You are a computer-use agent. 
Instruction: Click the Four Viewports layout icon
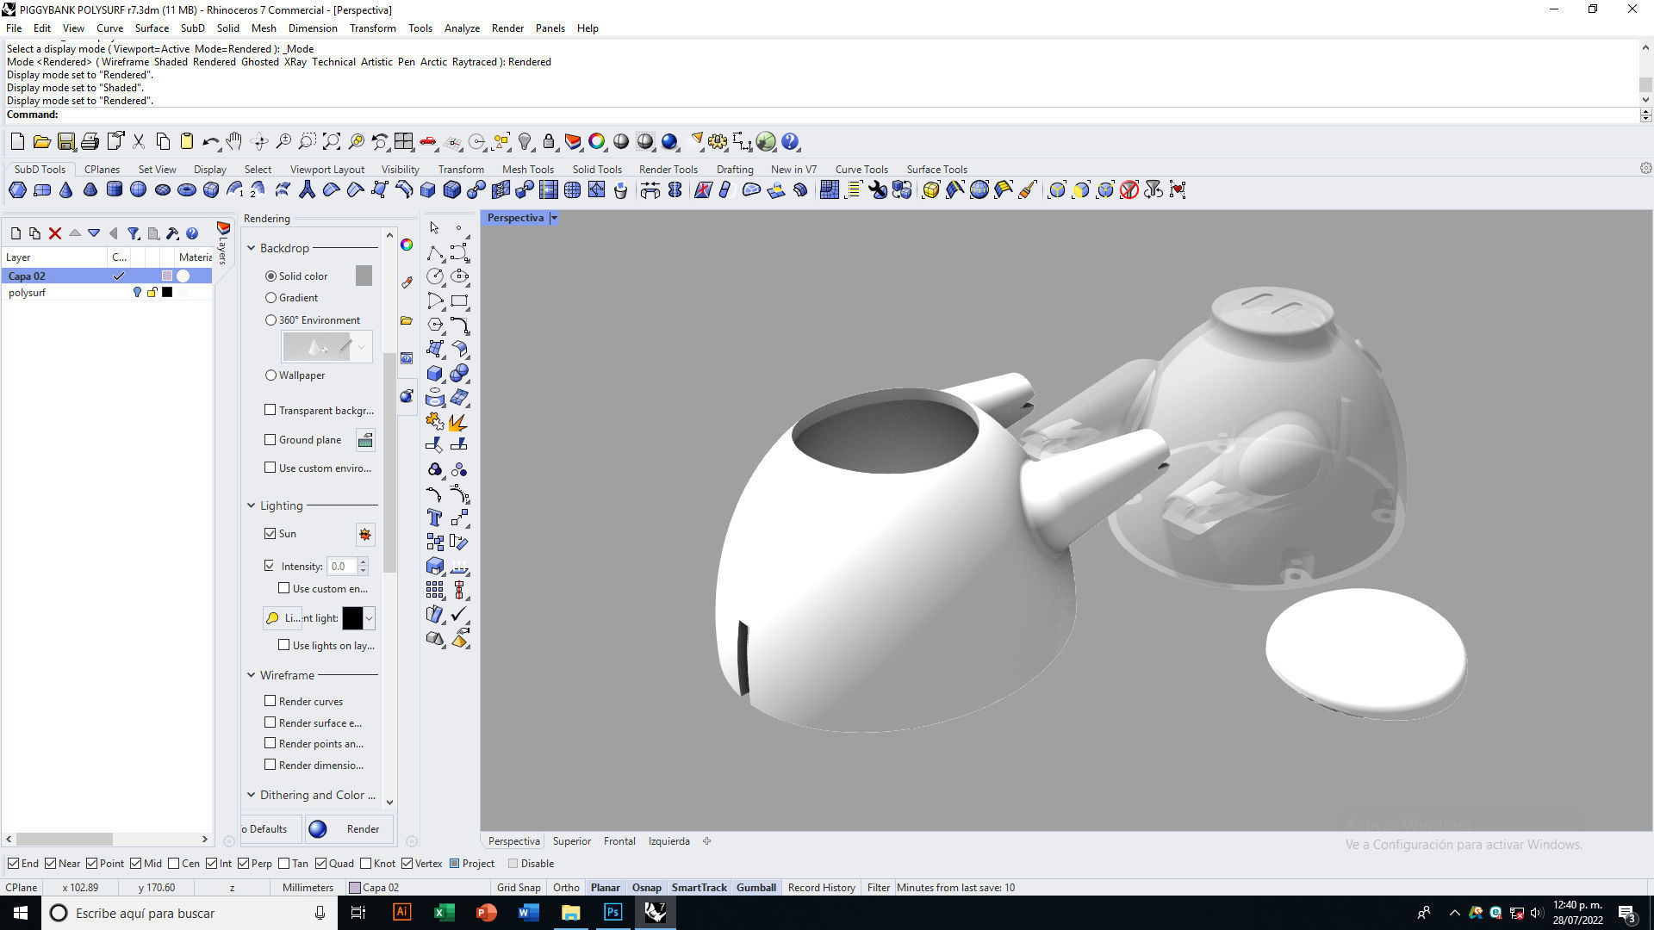coord(404,141)
